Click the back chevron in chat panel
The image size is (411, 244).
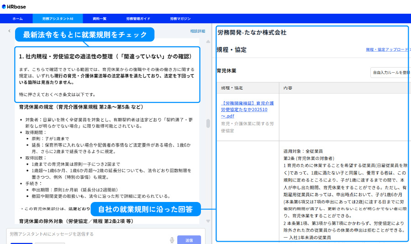(9, 31)
